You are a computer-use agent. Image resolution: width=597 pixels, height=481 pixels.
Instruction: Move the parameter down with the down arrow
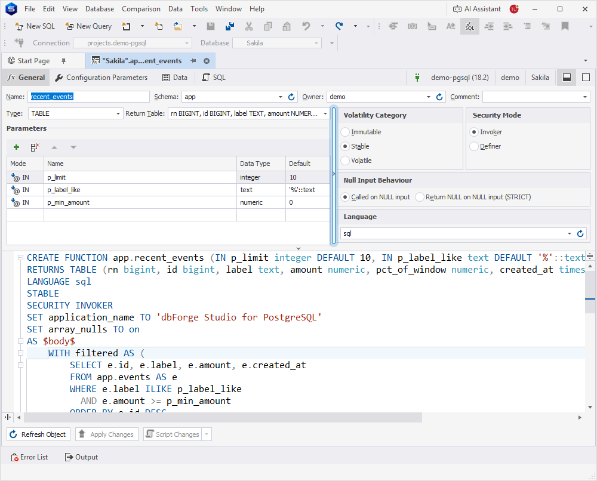[x=73, y=147]
